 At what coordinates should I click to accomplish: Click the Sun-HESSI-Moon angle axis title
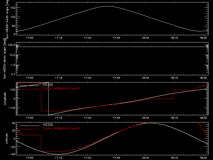tap(5, 59)
